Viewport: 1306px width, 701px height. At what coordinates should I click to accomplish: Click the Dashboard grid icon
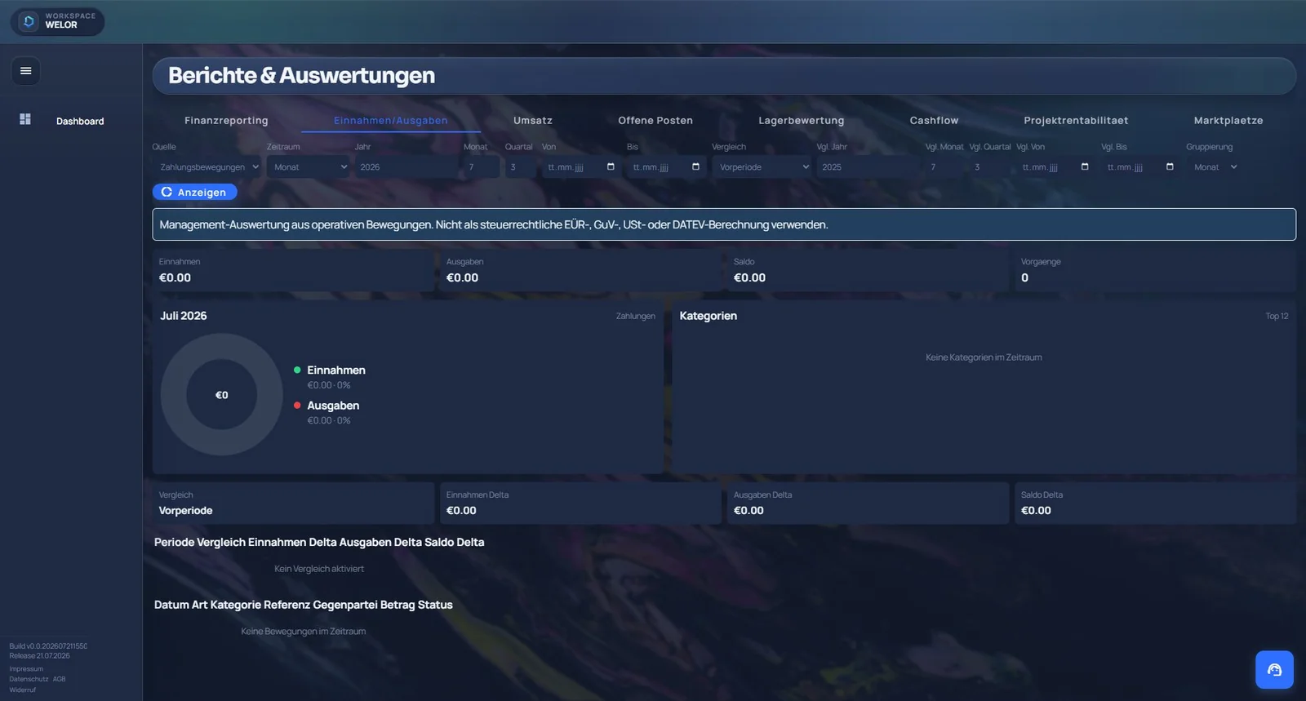point(25,119)
